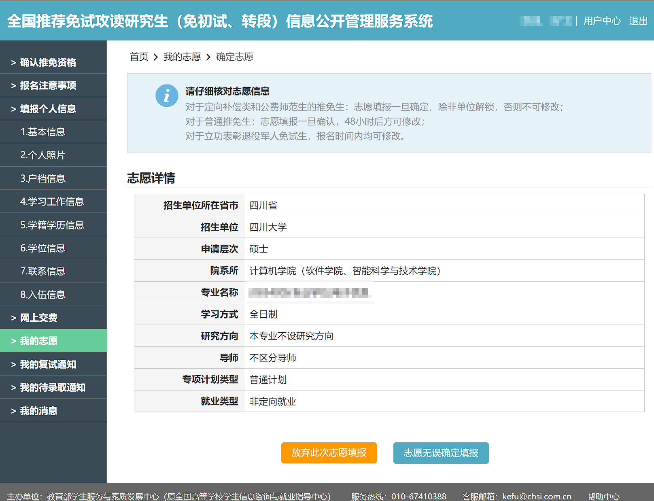
Task: Expand 填报个人信息 sidebar section
Action: click(53, 109)
